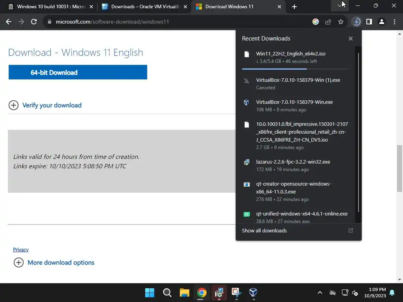Open a new browser tab
This screenshot has height=302, width=403.
pyautogui.click(x=294, y=7)
